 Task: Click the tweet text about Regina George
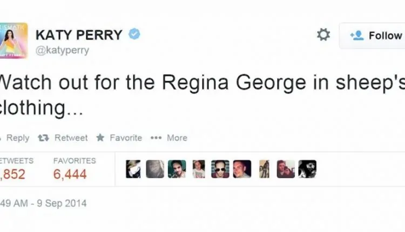tap(202, 95)
